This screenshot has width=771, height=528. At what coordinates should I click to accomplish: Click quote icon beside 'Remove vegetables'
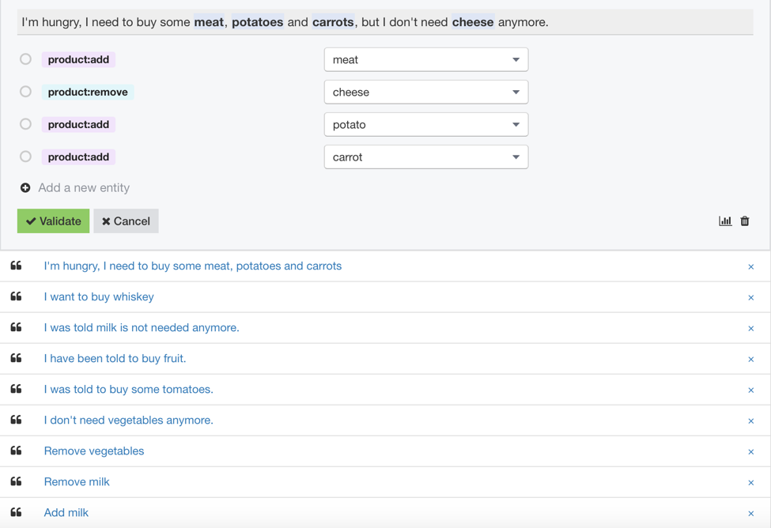[17, 451]
